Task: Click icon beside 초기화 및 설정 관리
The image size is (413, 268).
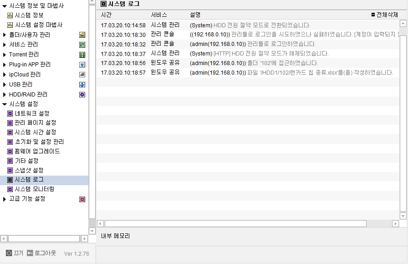Action: pyautogui.click(x=10, y=142)
